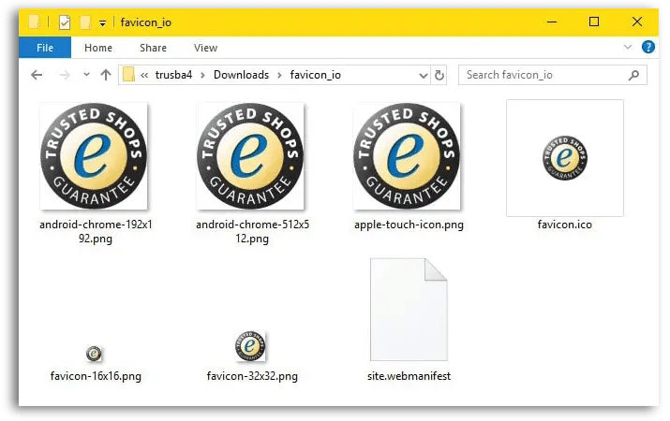Click the favicon.ico file name
This screenshot has height=421, width=670.
point(565,225)
